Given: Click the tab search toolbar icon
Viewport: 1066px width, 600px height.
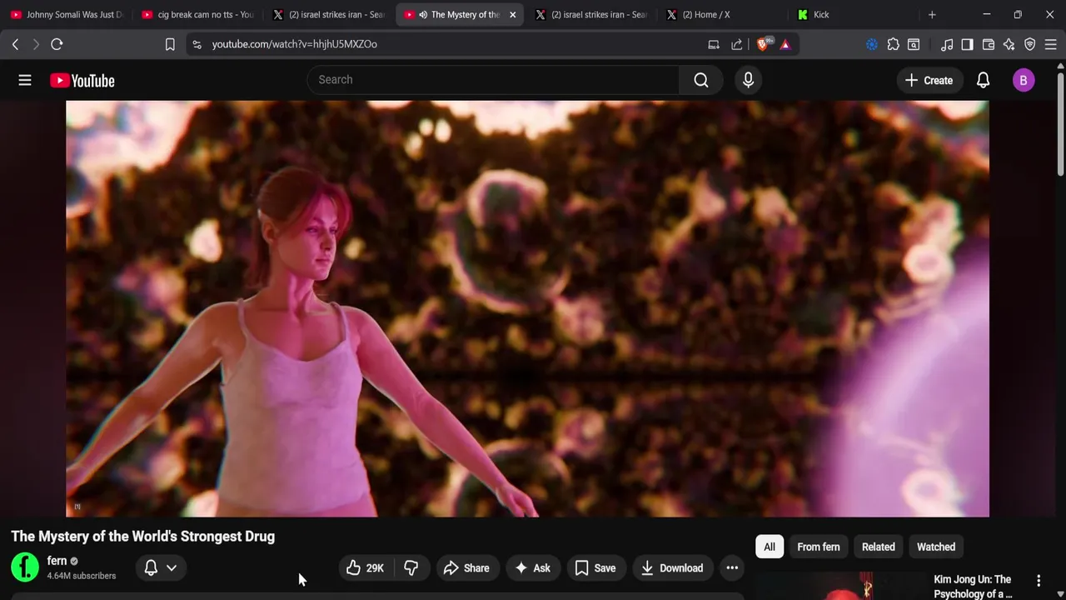Looking at the screenshot, I should click(x=914, y=44).
